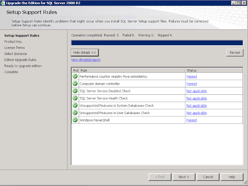Close the upgrade wizard window
248x186 pixels.
[x=244, y=3]
